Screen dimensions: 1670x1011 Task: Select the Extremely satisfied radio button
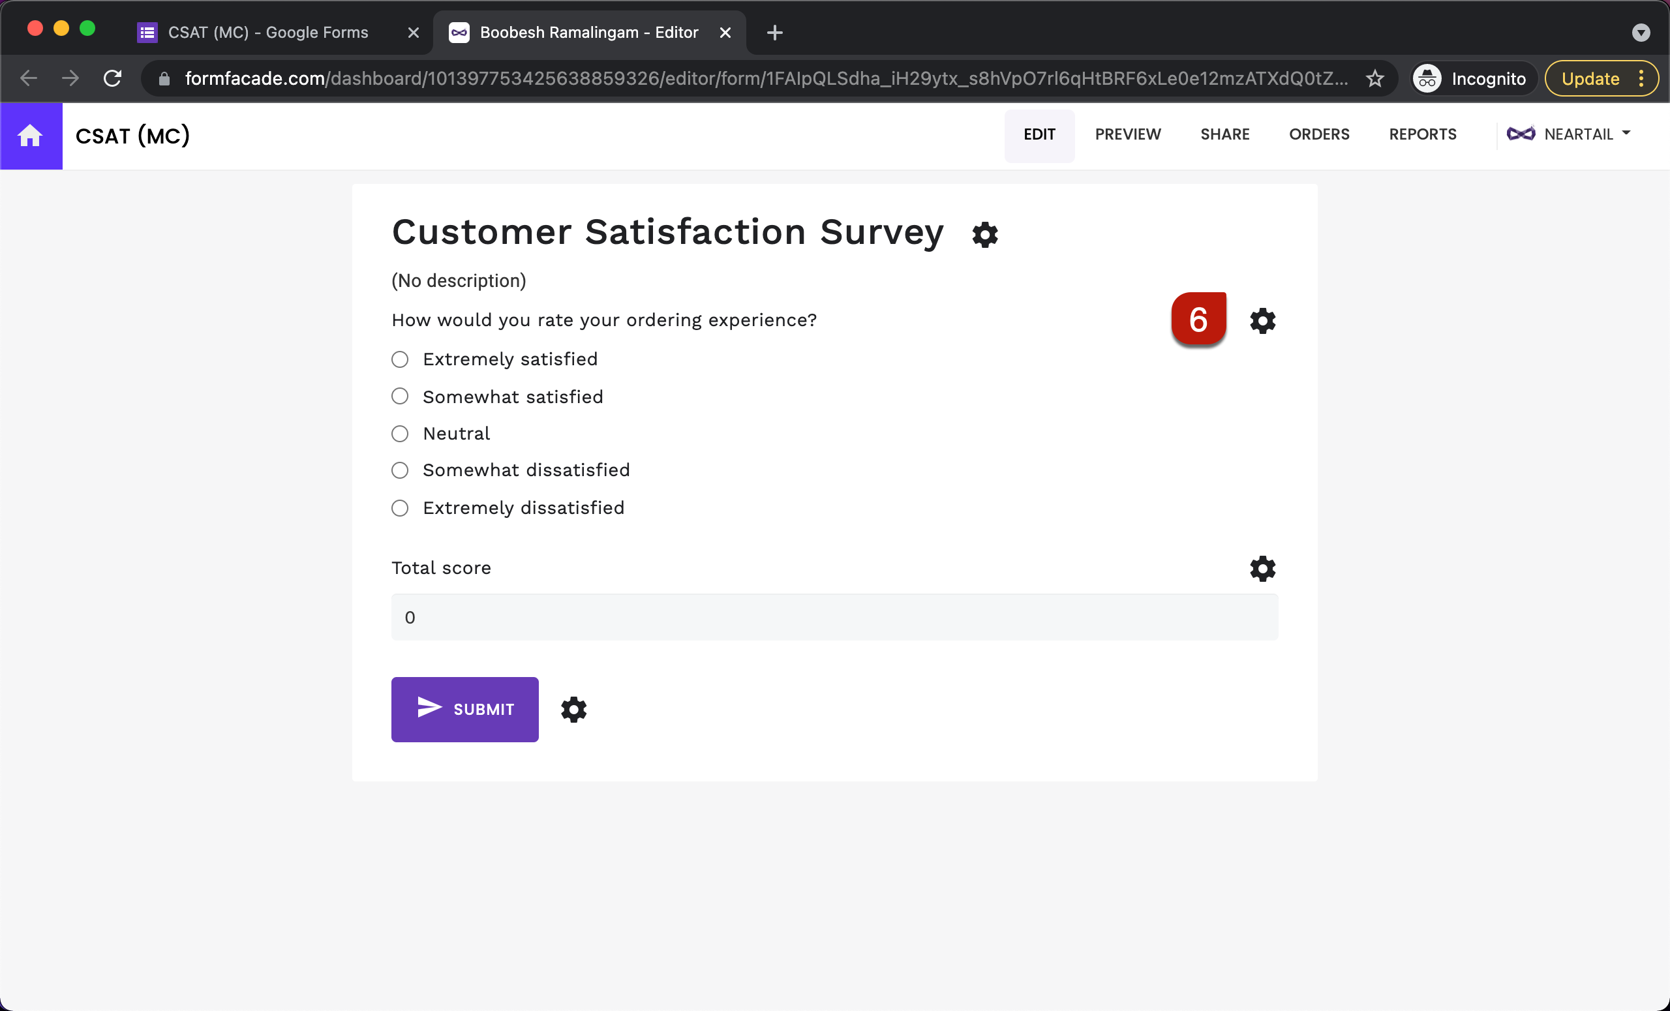(x=400, y=359)
